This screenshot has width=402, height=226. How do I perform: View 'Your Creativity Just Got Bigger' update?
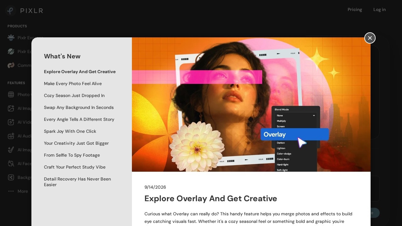[76, 143]
